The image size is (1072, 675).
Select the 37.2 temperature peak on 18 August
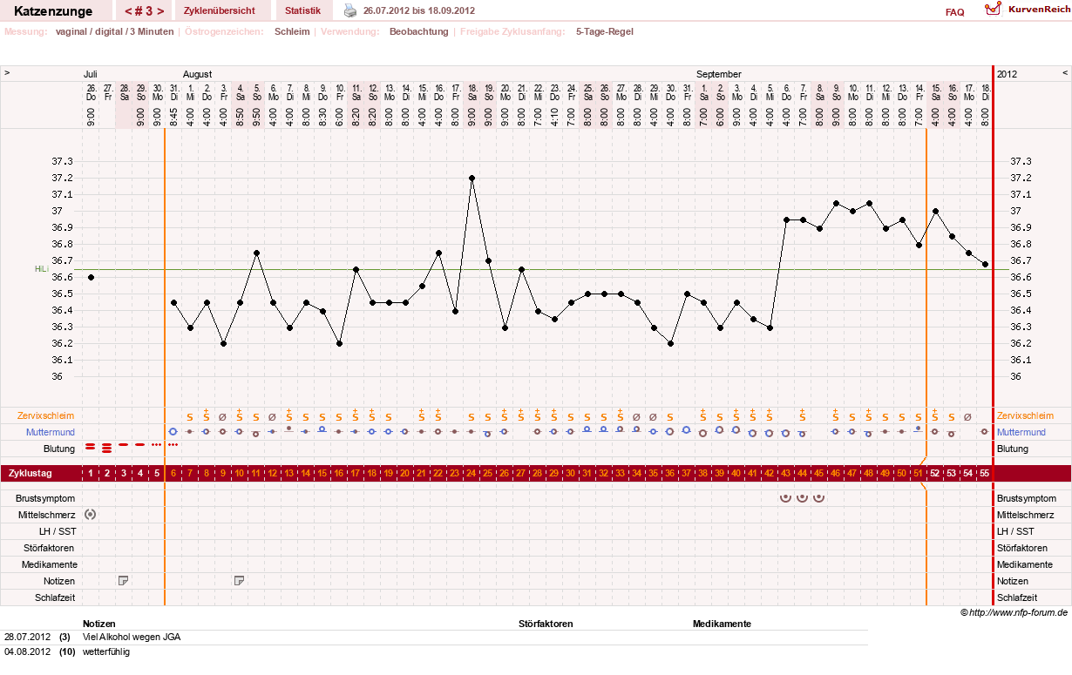pos(472,178)
